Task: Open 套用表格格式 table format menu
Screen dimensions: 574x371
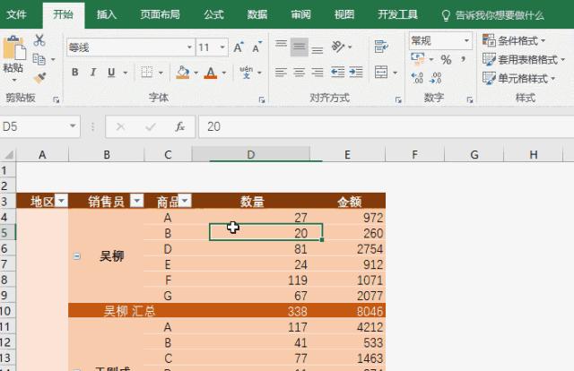Action: (x=524, y=59)
